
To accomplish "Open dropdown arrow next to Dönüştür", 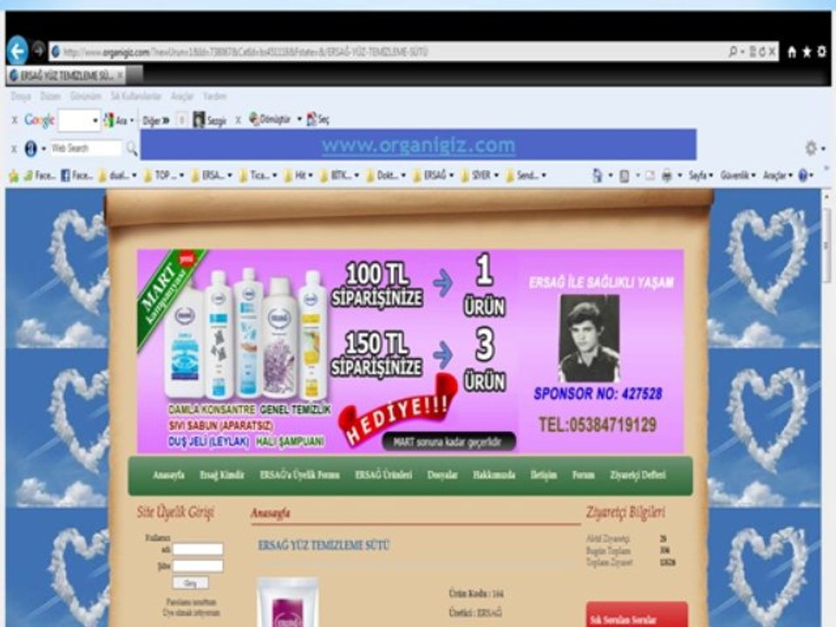I will coord(299,119).
